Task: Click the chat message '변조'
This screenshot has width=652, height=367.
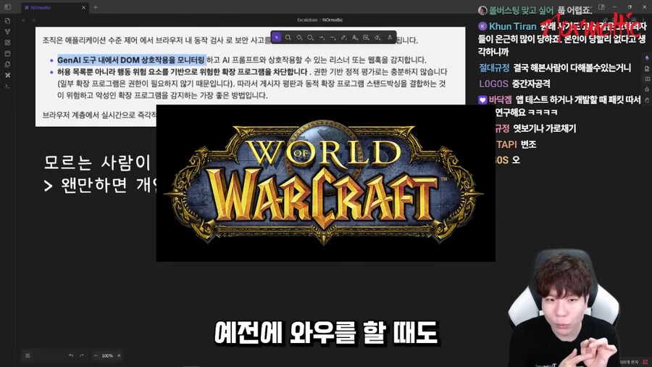Action: point(529,144)
